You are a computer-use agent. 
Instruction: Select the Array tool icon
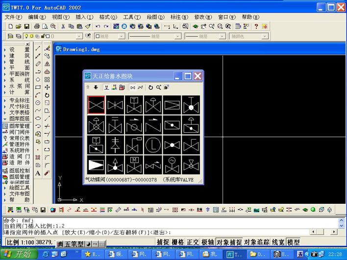(47, 79)
